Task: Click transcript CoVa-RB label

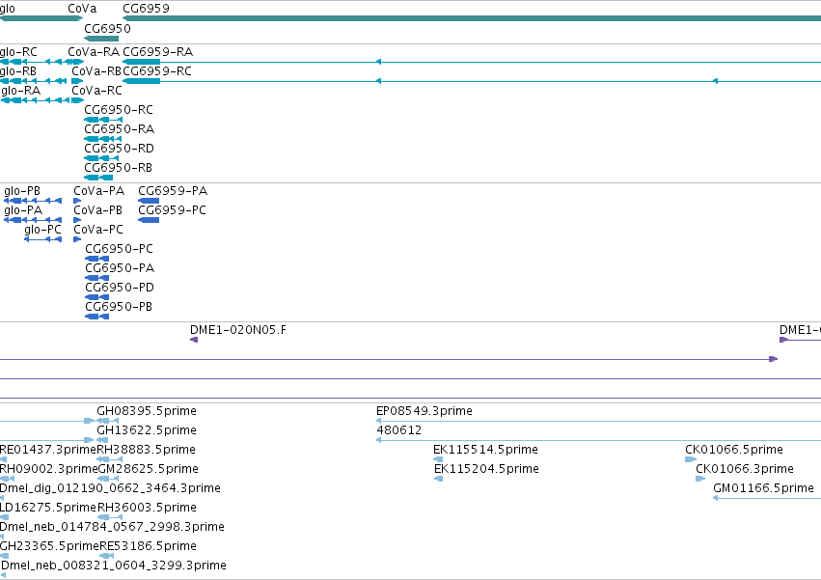Action: tap(96, 71)
